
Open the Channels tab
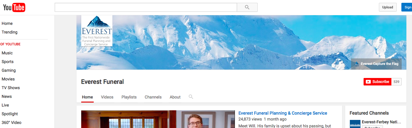tap(153, 97)
